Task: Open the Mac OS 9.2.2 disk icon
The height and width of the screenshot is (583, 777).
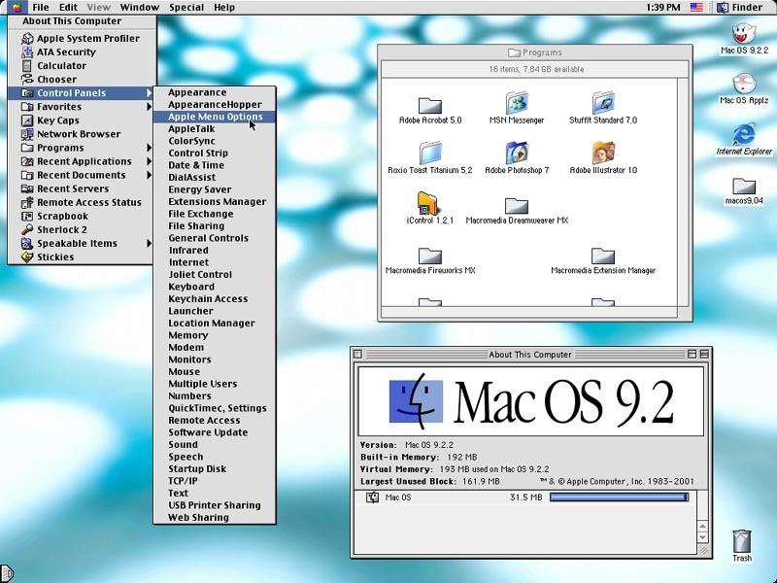Action: pyautogui.click(x=744, y=33)
